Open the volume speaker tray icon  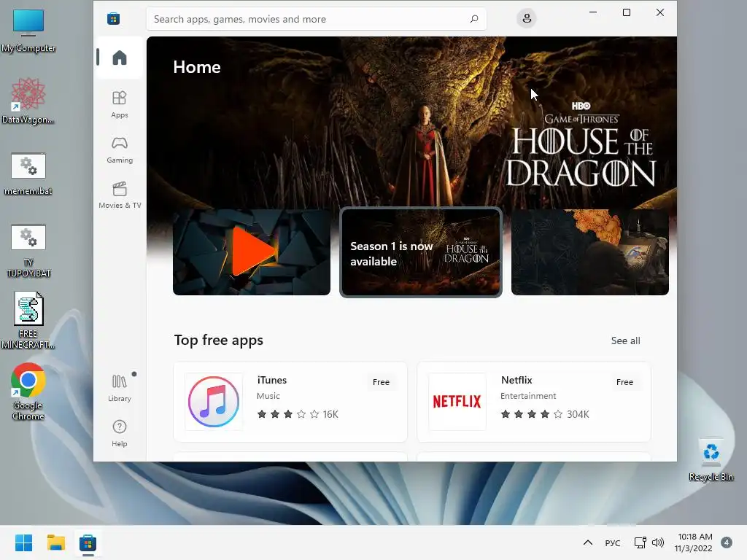(x=657, y=542)
